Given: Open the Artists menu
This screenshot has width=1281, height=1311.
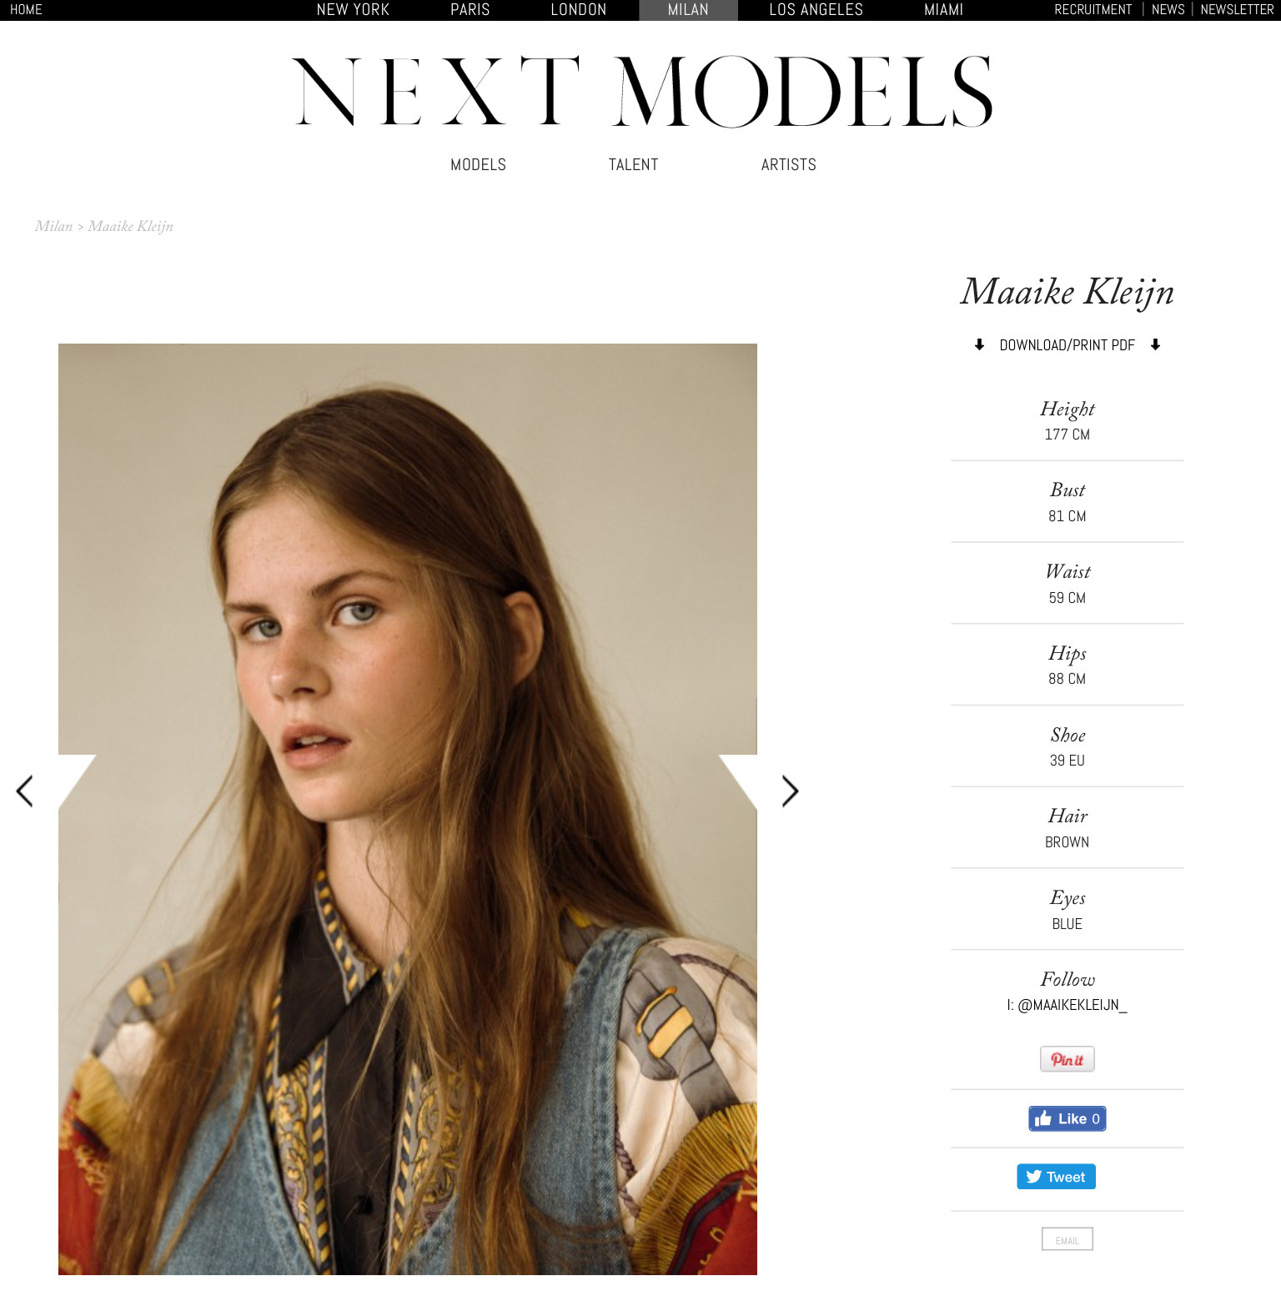Looking at the screenshot, I should (x=788, y=165).
